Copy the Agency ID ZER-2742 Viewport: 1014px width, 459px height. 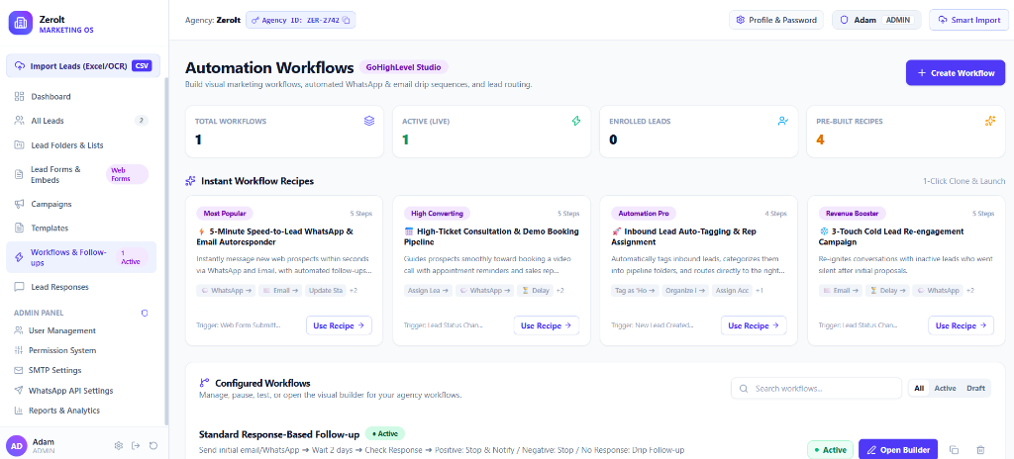[346, 20]
